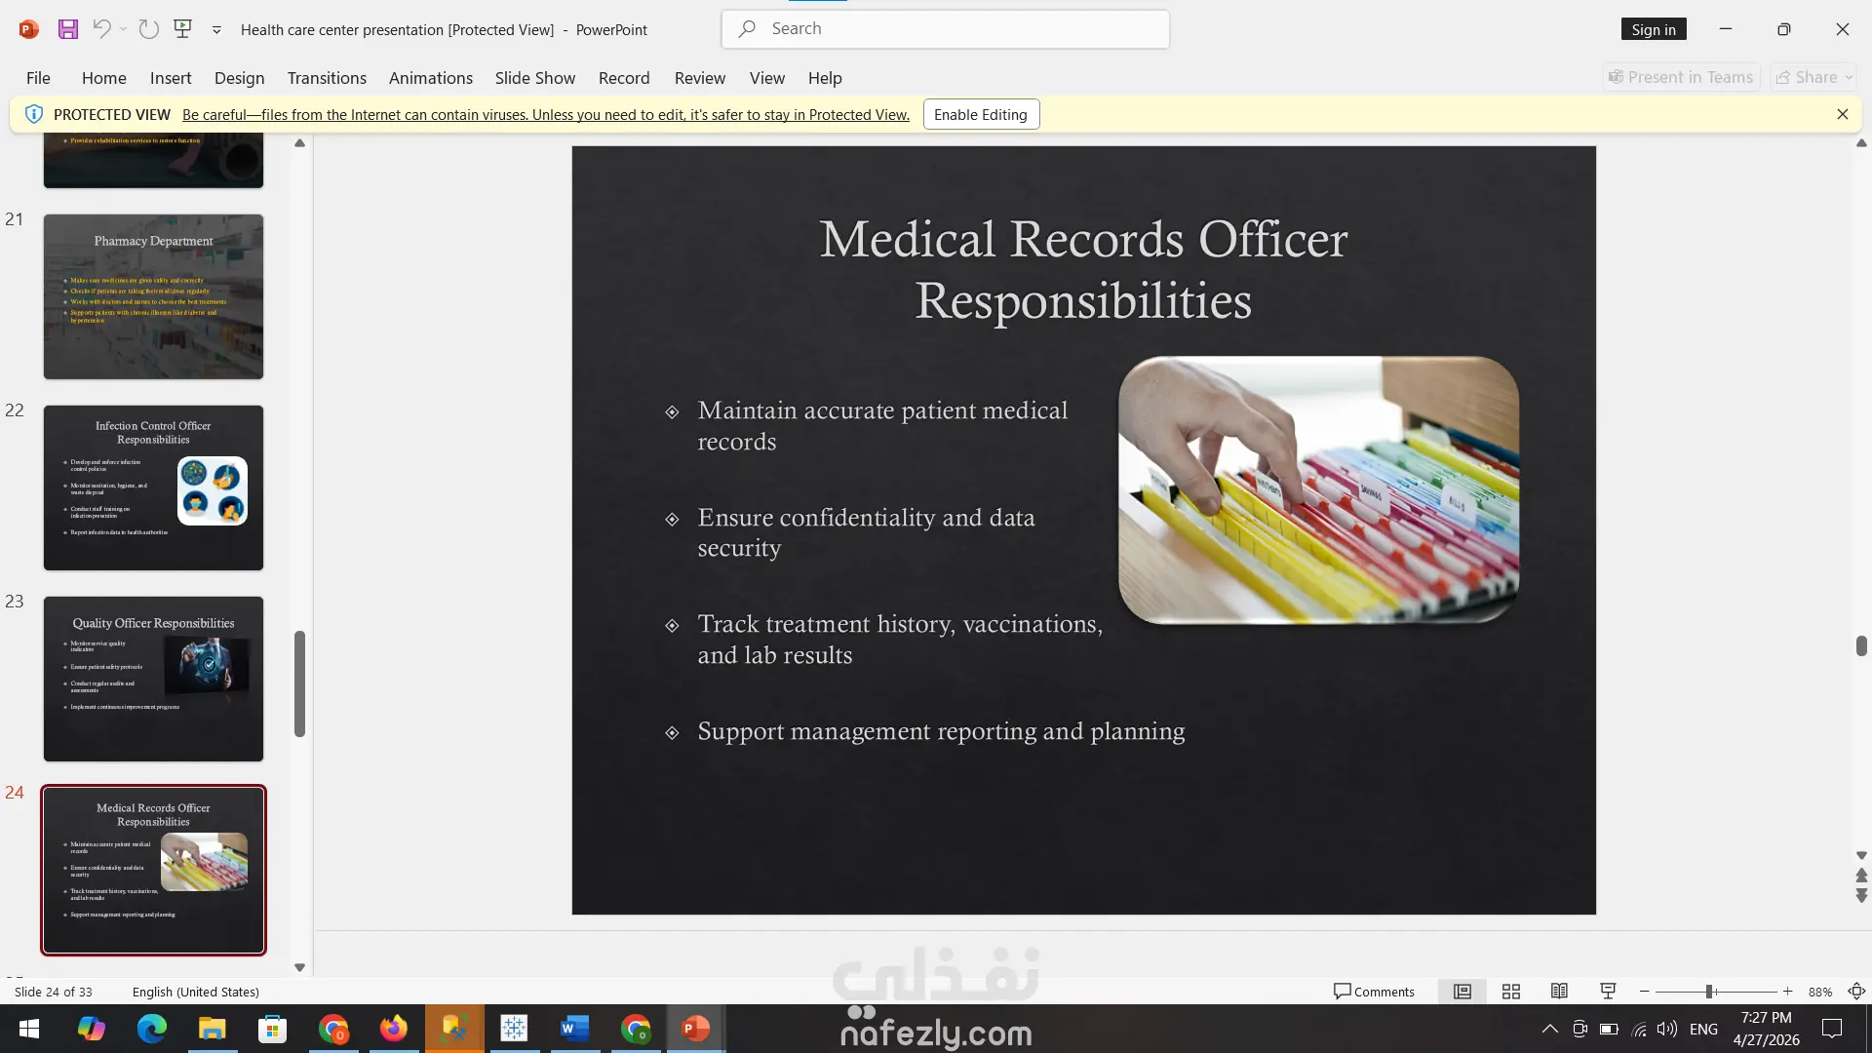Toggle the Comments pane

click(1374, 992)
